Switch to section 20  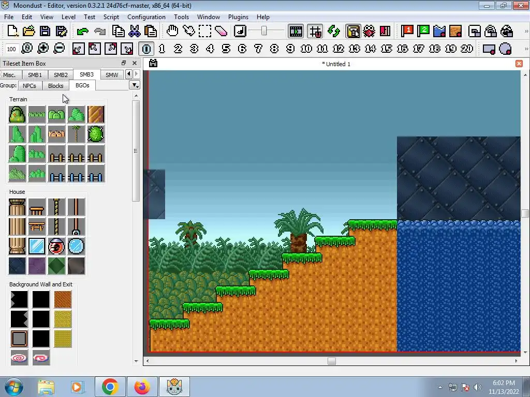[x=467, y=49]
